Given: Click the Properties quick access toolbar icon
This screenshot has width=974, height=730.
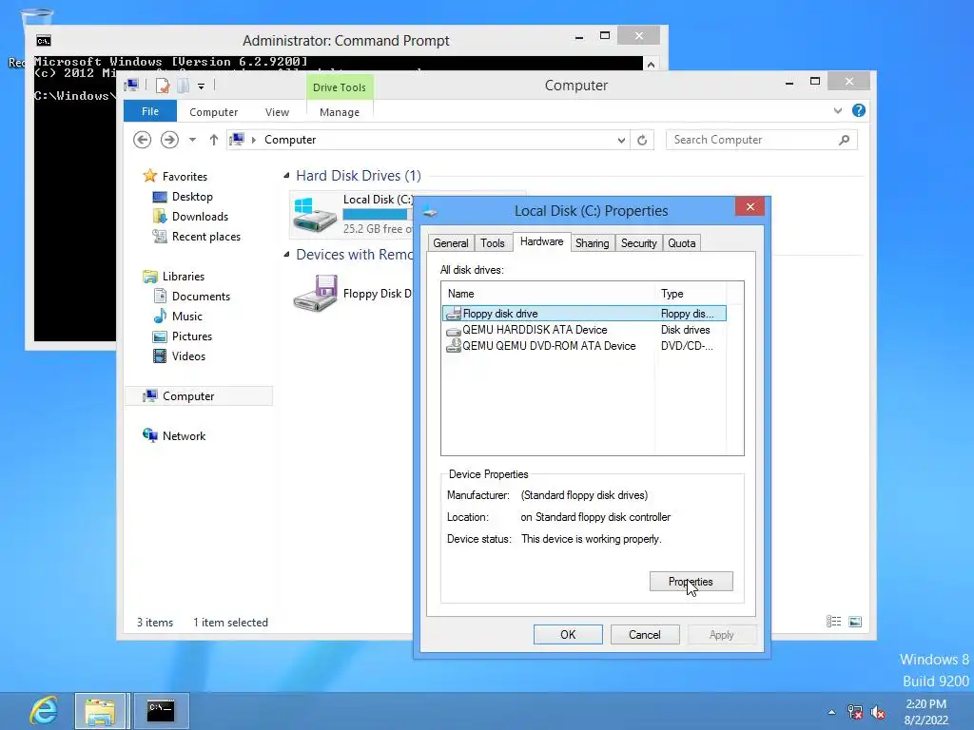Looking at the screenshot, I should coord(163,86).
